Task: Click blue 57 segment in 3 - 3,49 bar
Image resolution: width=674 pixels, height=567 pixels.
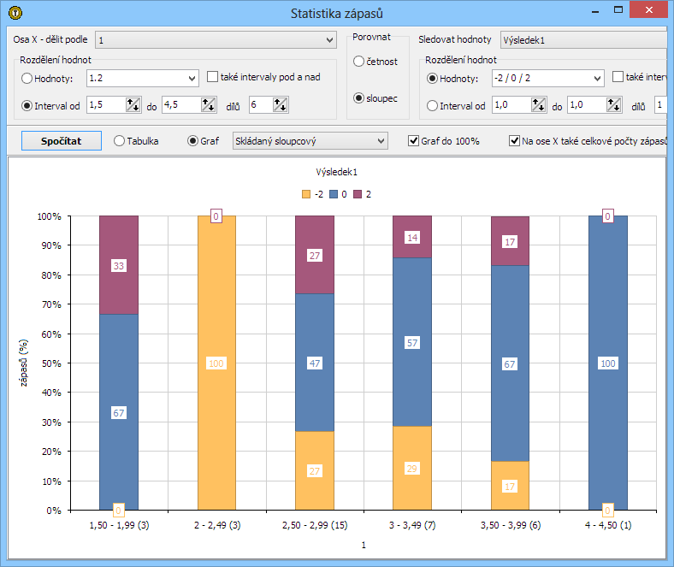Action: pyautogui.click(x=411, y=342)
